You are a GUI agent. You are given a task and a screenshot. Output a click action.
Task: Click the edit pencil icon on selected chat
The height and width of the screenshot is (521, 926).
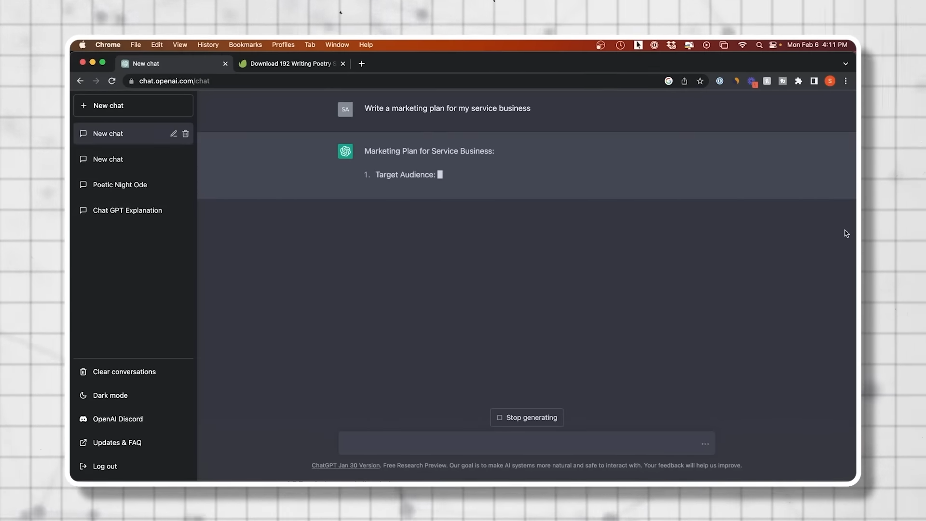[174, 134]
